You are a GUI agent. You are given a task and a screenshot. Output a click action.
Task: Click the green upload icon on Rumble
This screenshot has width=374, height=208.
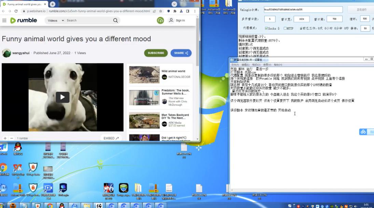(x=160, y=20)
